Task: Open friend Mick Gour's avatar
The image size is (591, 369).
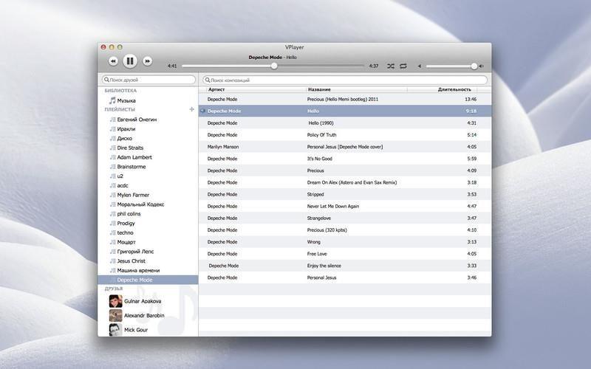Action: (116, 330)
